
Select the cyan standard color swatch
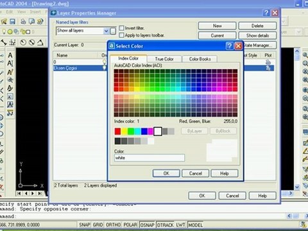tap(137, 131)
